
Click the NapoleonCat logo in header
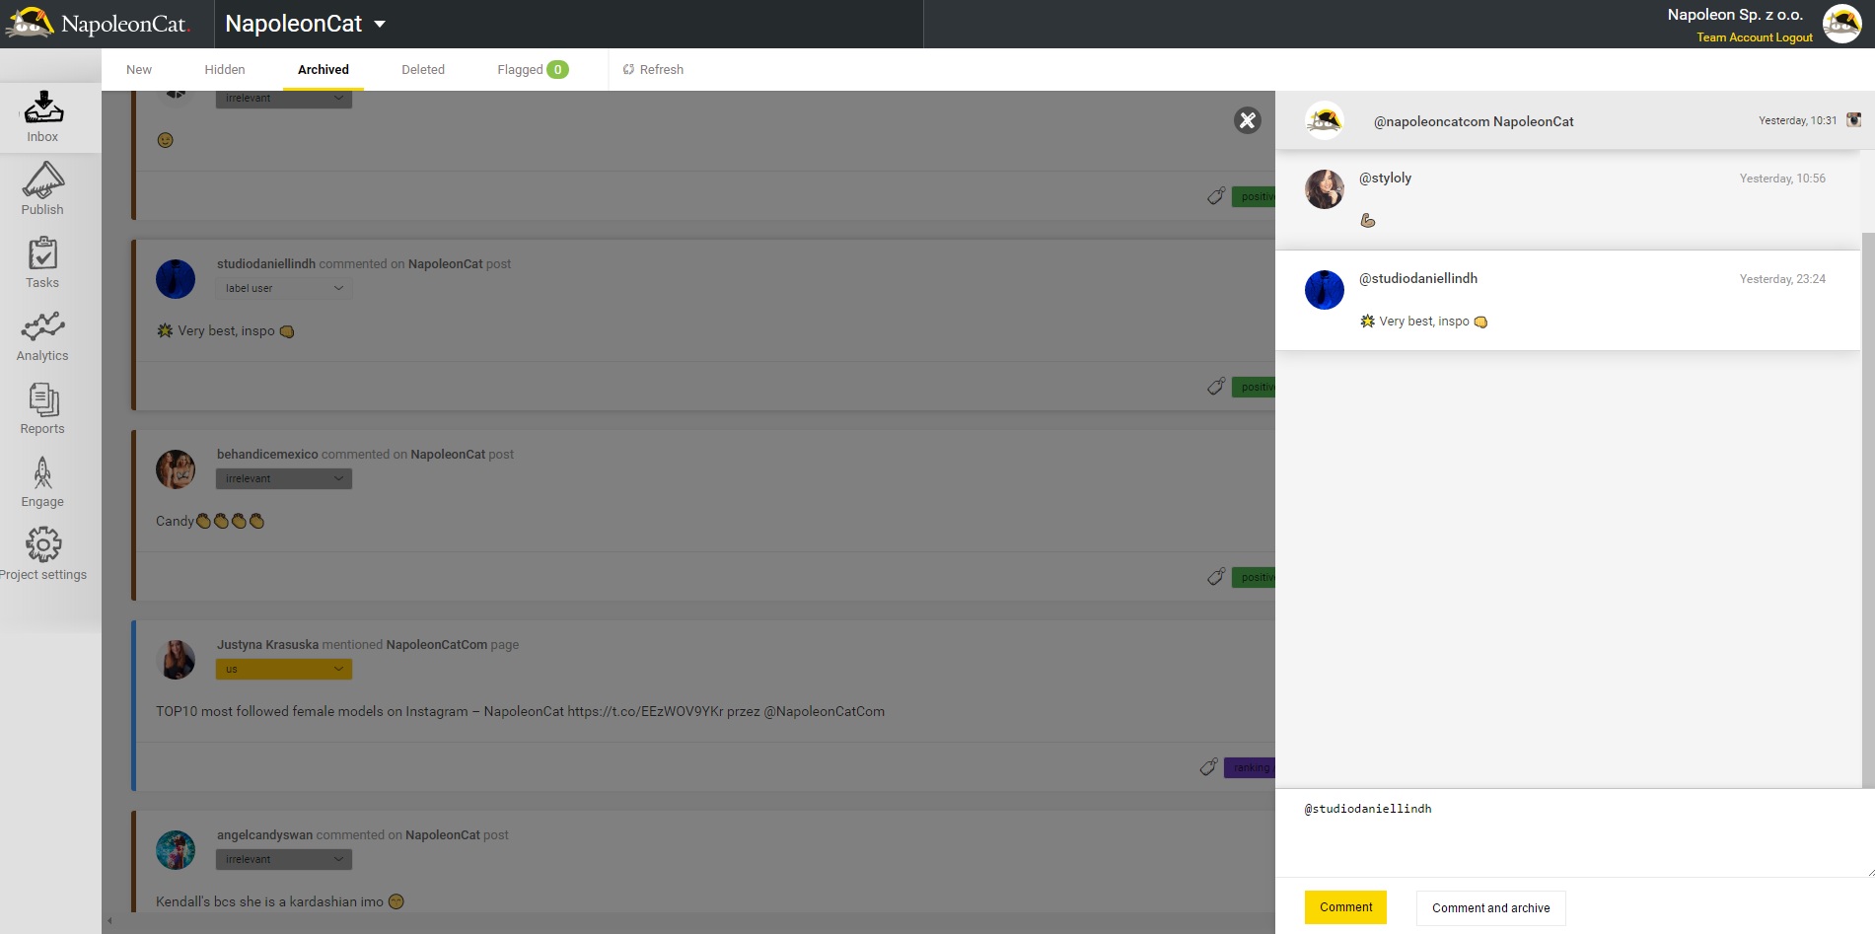pyautogui.click(x=97, y=24)
